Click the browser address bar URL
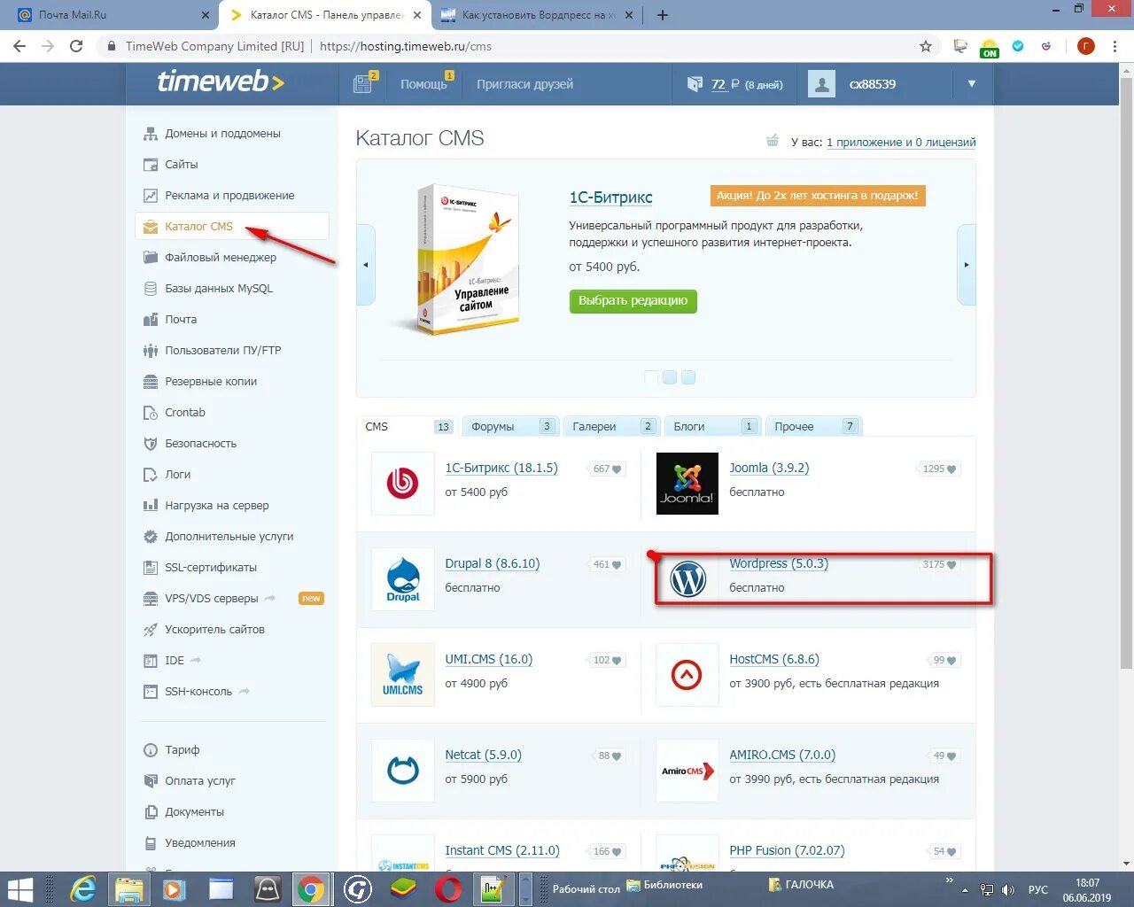The height and width of the screenshot is (907, 1134). point(406,46)
